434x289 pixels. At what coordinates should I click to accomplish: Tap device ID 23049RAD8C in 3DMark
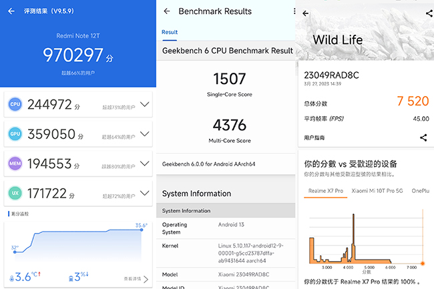(x=331, y=75)
